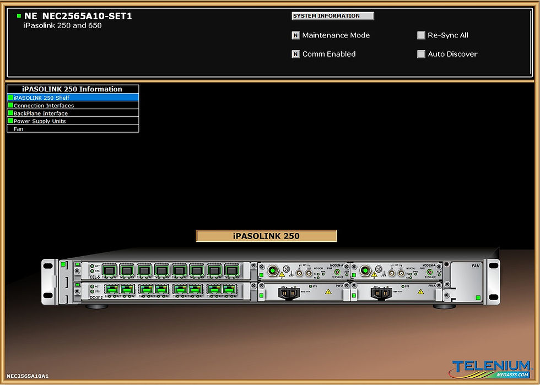Click third SFP port on CEL-5 card
The image size is (540, 385).
[x=144, y=270]
